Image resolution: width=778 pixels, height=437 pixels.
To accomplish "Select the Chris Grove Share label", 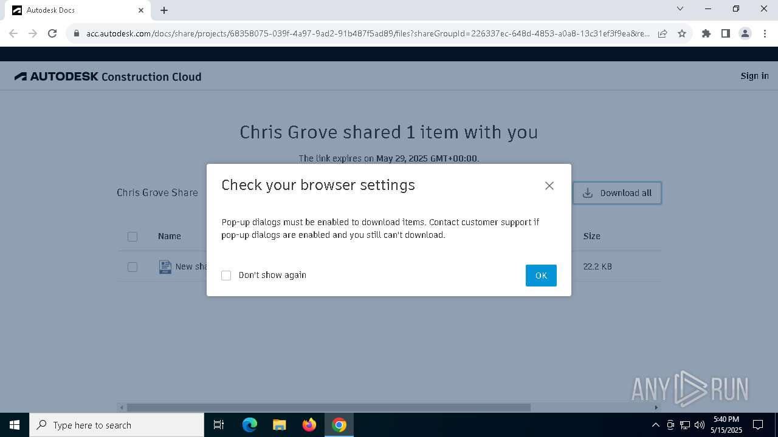I will tap(157, 192).
